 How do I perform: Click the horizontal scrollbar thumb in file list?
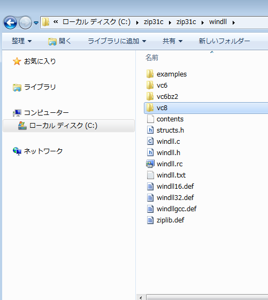click(208, 297)
